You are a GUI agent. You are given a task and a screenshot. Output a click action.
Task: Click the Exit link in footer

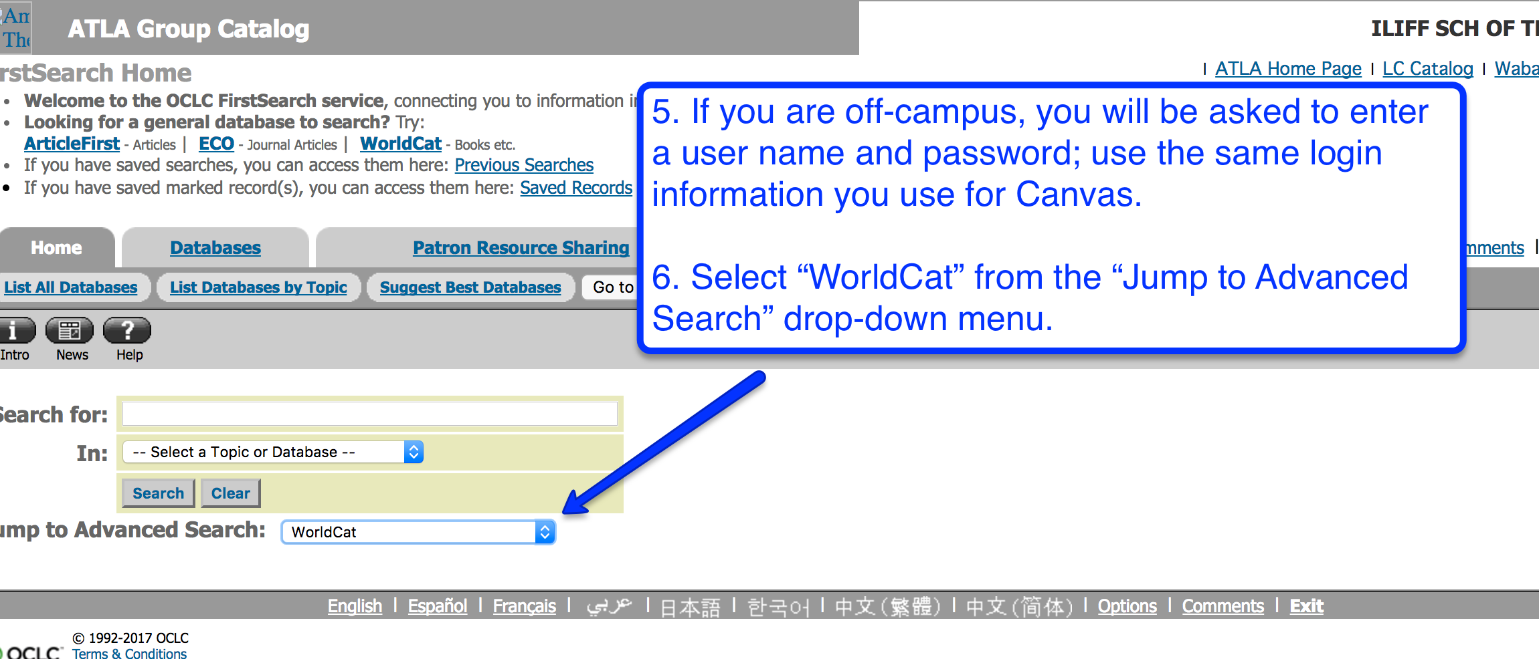[x=1306, y=606]
